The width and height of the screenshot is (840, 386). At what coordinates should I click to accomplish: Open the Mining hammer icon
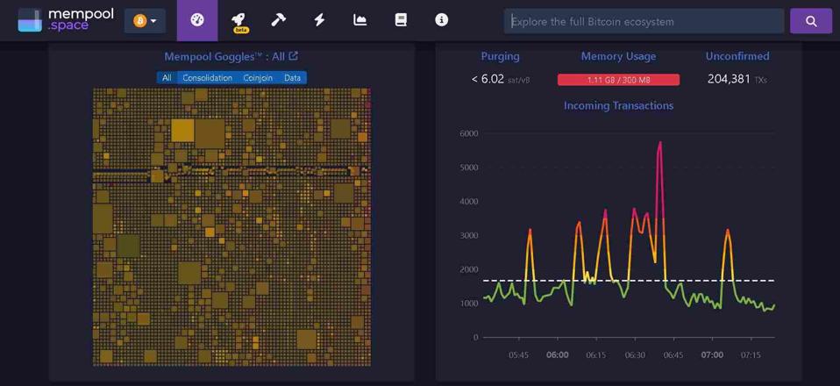point(279,20)
